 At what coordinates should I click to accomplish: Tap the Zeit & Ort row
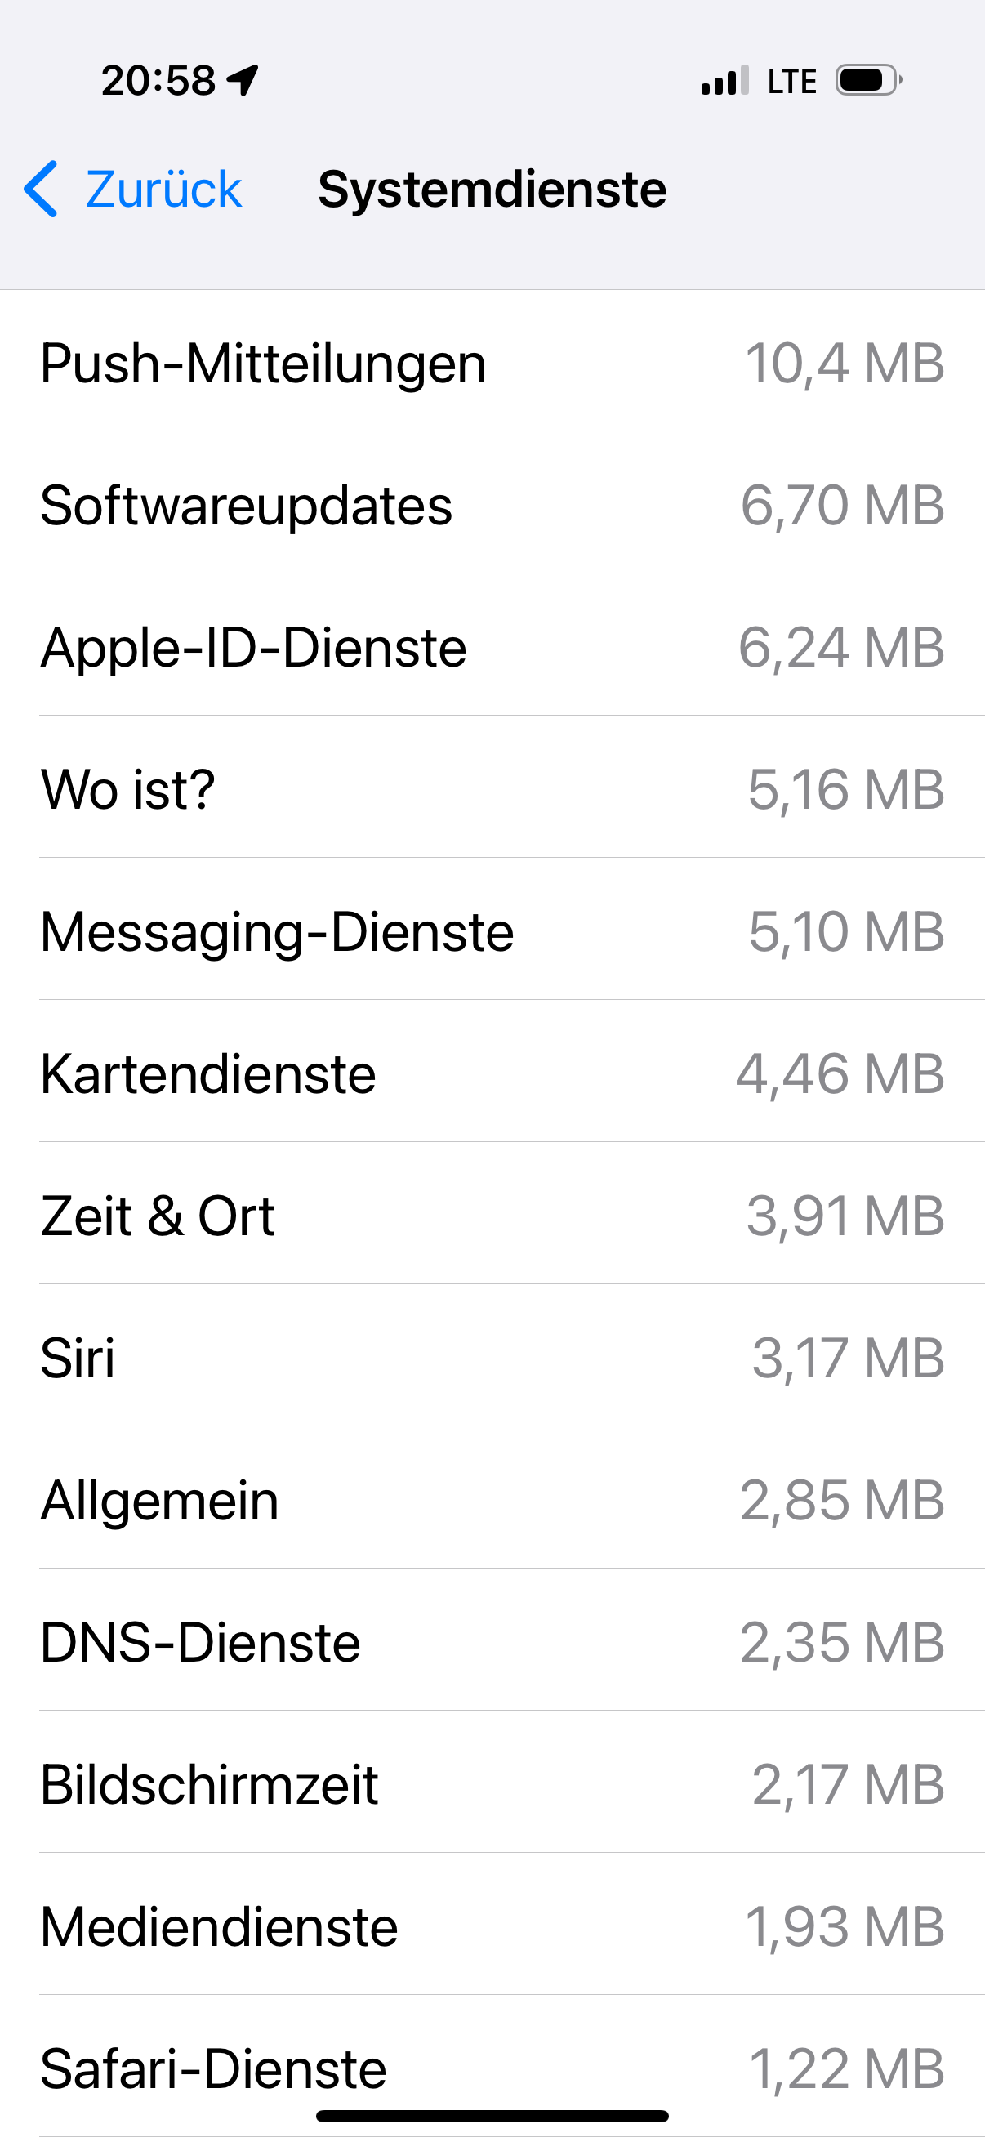coord(492,1216)
